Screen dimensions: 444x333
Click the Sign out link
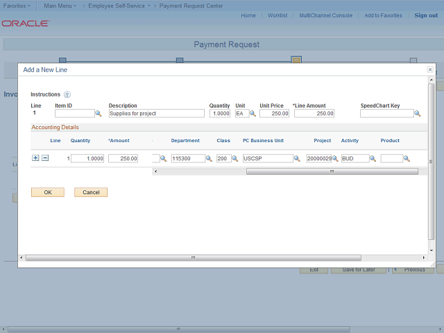tap(426, 15)
